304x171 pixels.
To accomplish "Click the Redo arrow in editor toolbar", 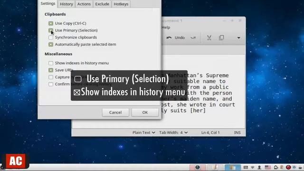I will [193, 38].
